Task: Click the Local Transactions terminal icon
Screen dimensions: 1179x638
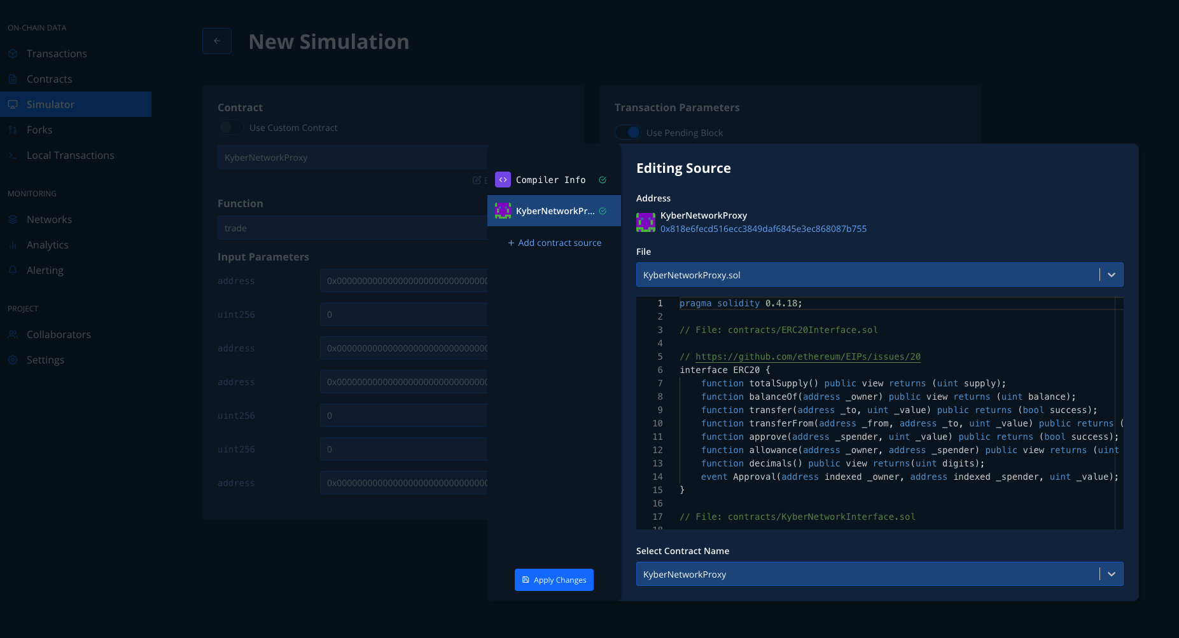Action: point(13,155)
